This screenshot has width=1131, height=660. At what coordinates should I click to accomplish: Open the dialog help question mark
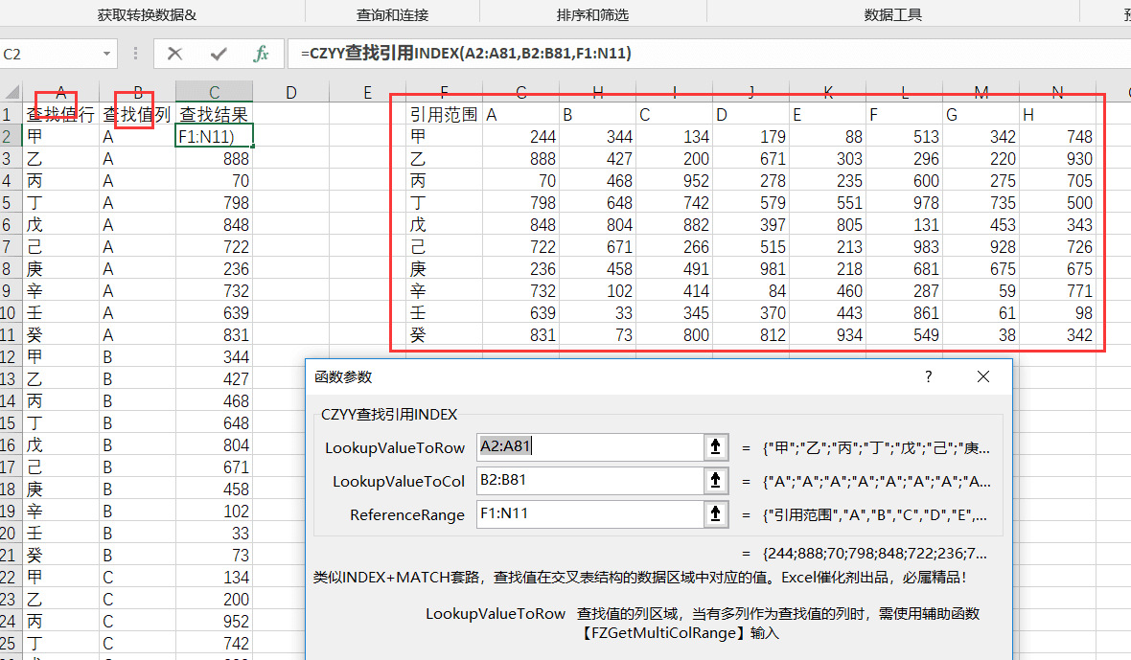coord(929,376)
